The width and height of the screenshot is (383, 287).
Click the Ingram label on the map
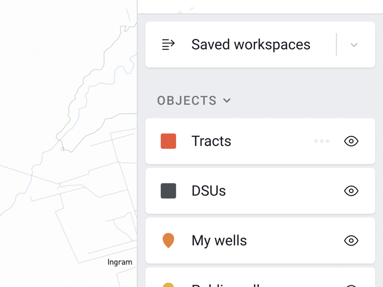(120, 262)
